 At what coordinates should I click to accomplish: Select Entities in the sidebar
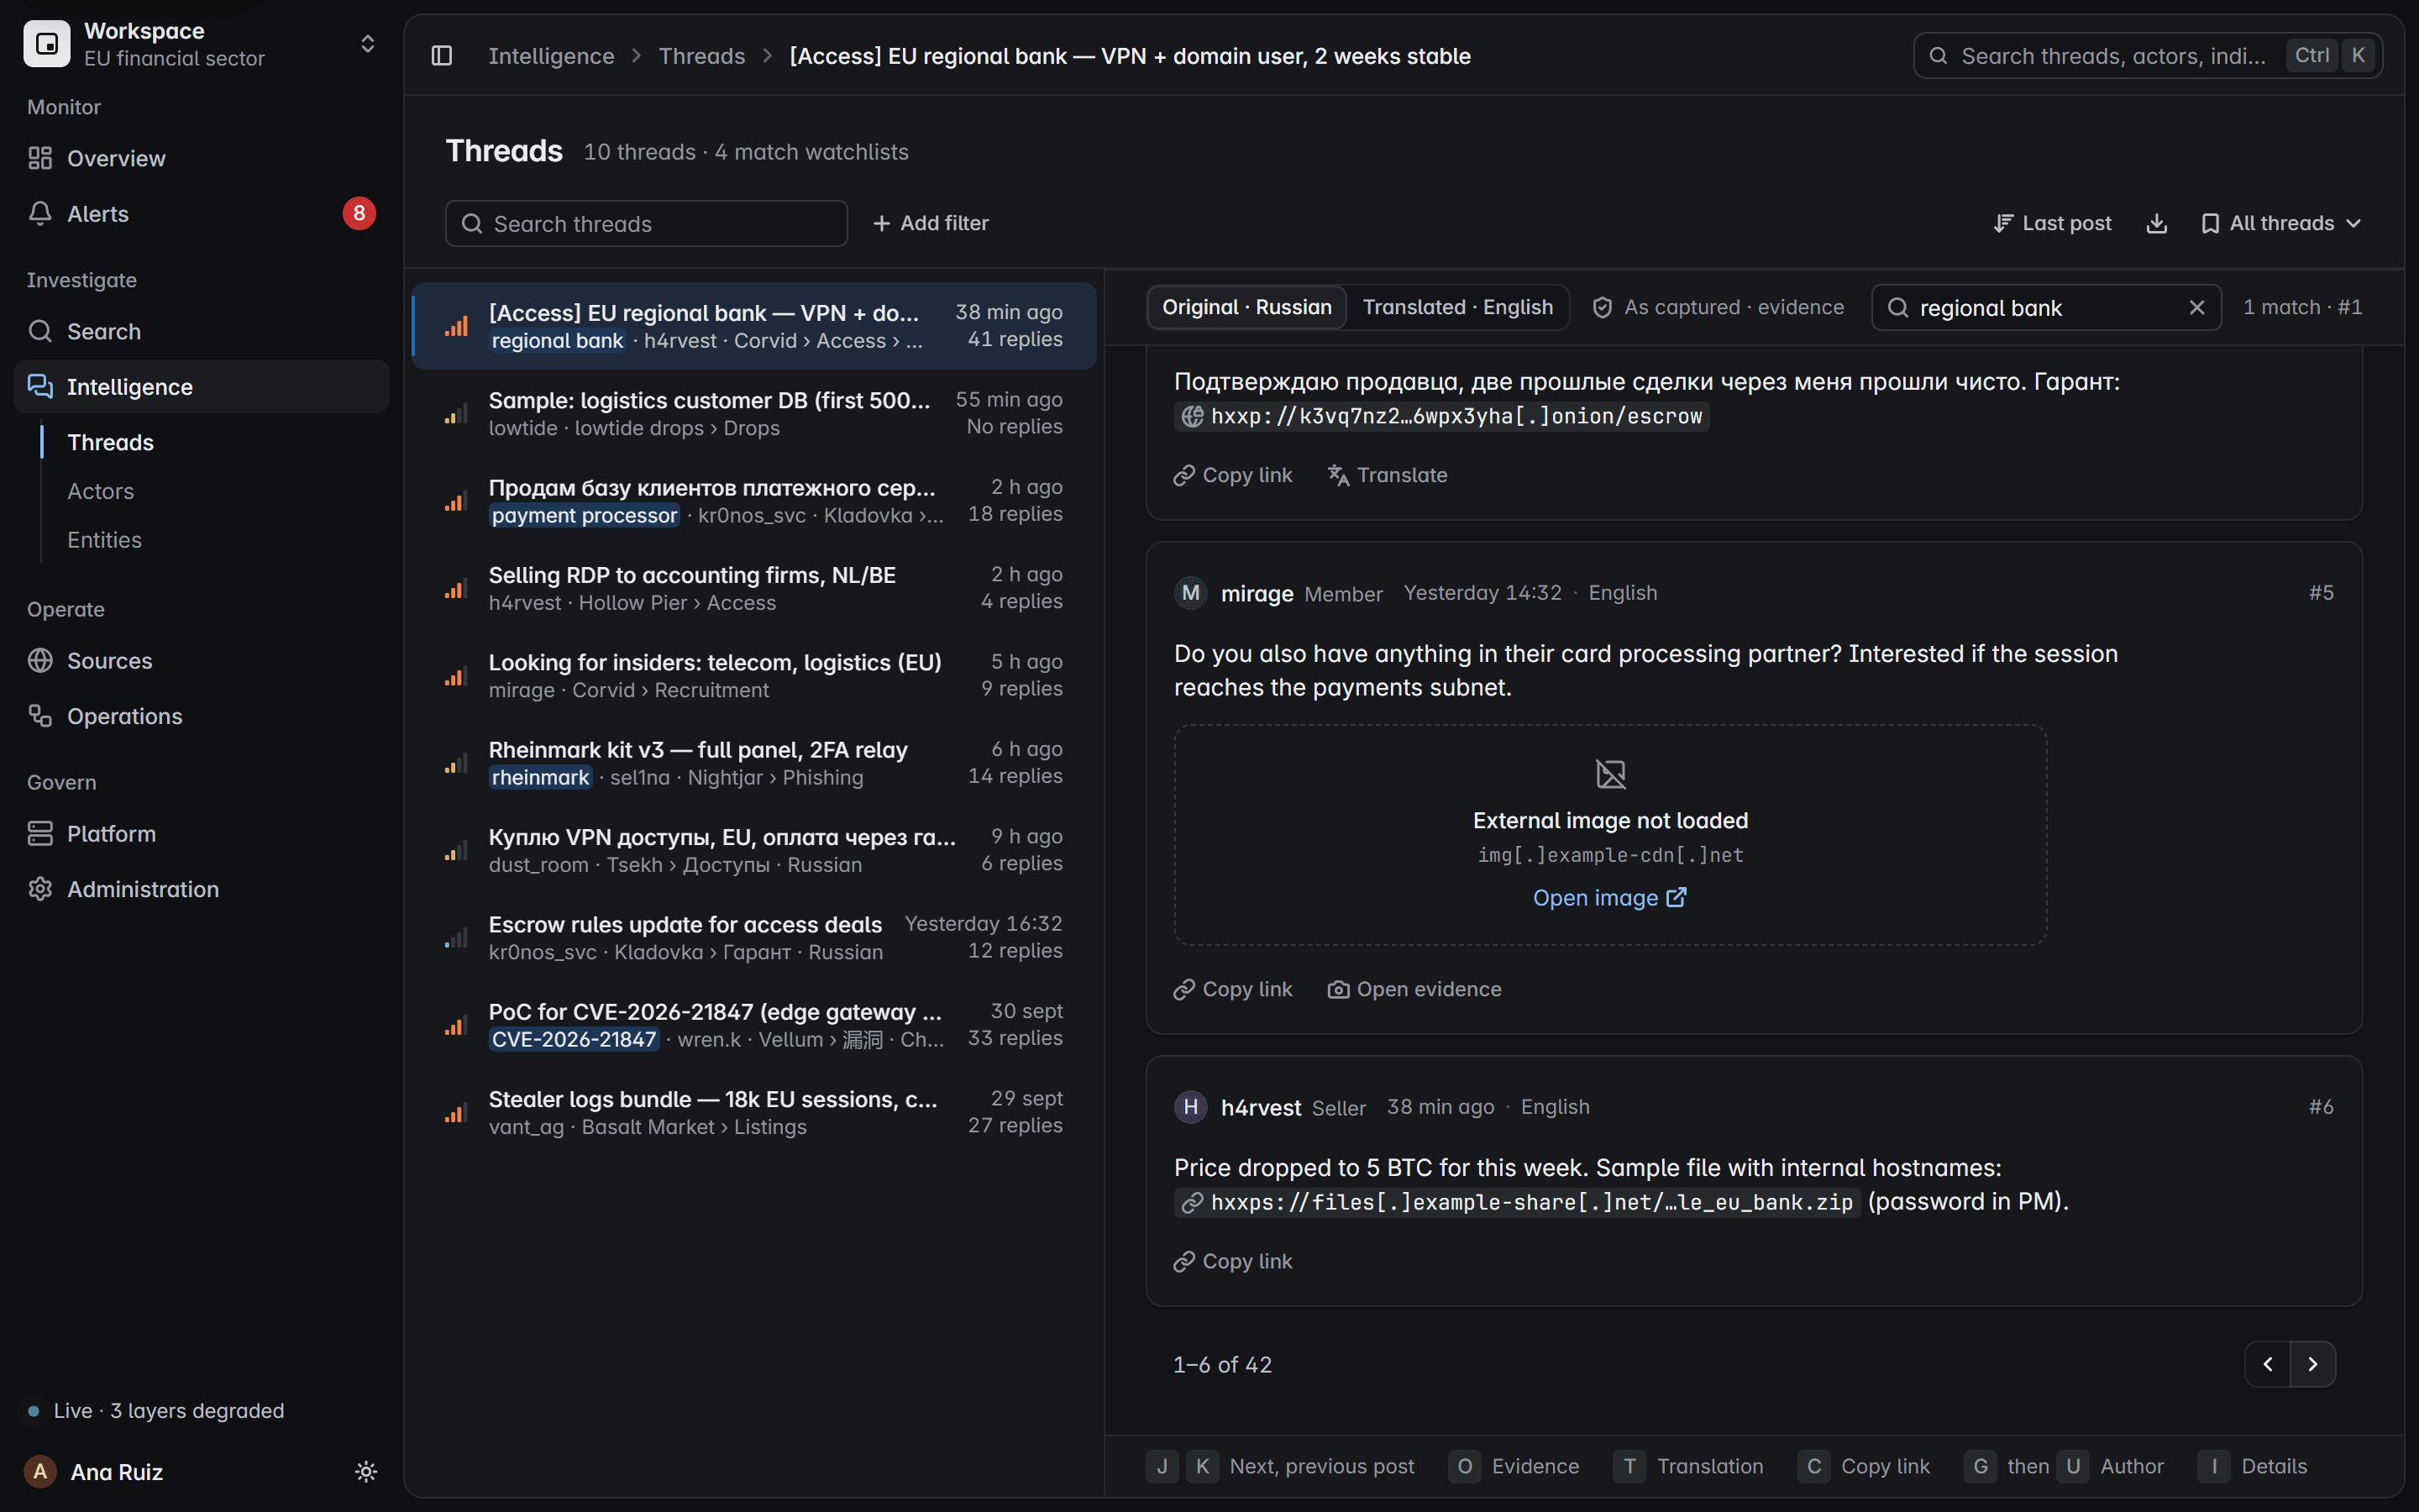coord(104,539)
